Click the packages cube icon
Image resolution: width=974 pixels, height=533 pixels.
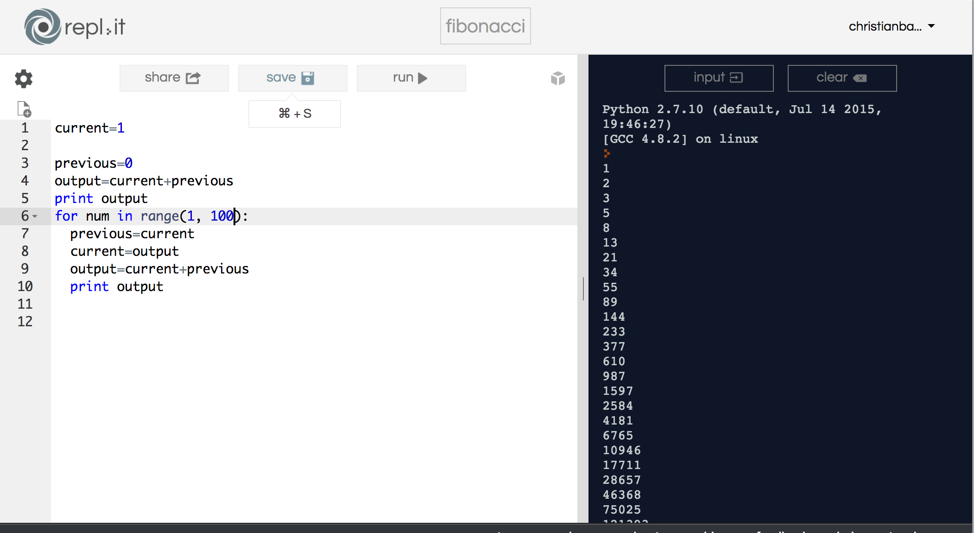[x=557, y=78]
